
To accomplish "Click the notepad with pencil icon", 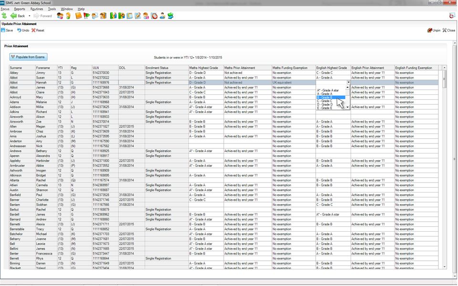I will [x=138, y=16].
